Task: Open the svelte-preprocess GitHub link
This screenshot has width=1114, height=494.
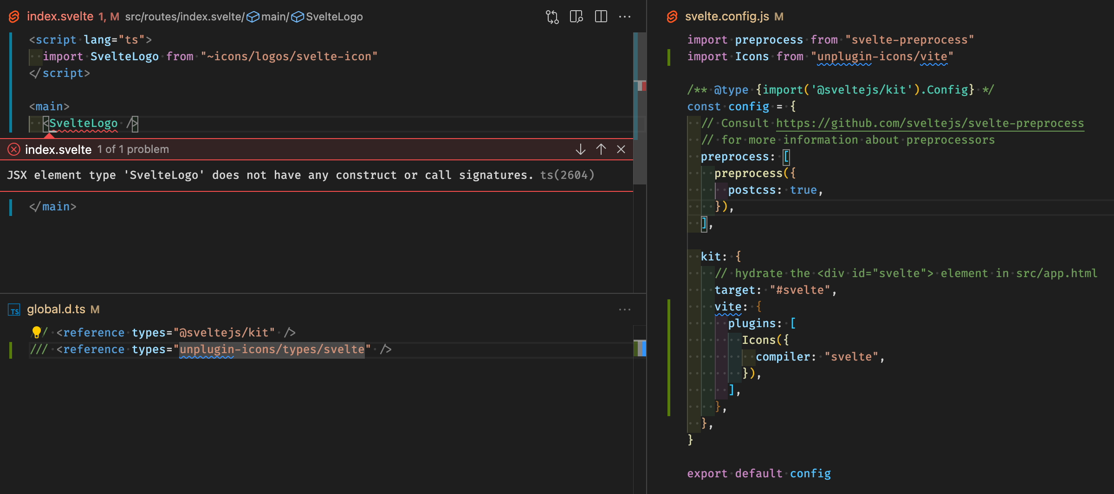Action: click(x=928, y=123)
